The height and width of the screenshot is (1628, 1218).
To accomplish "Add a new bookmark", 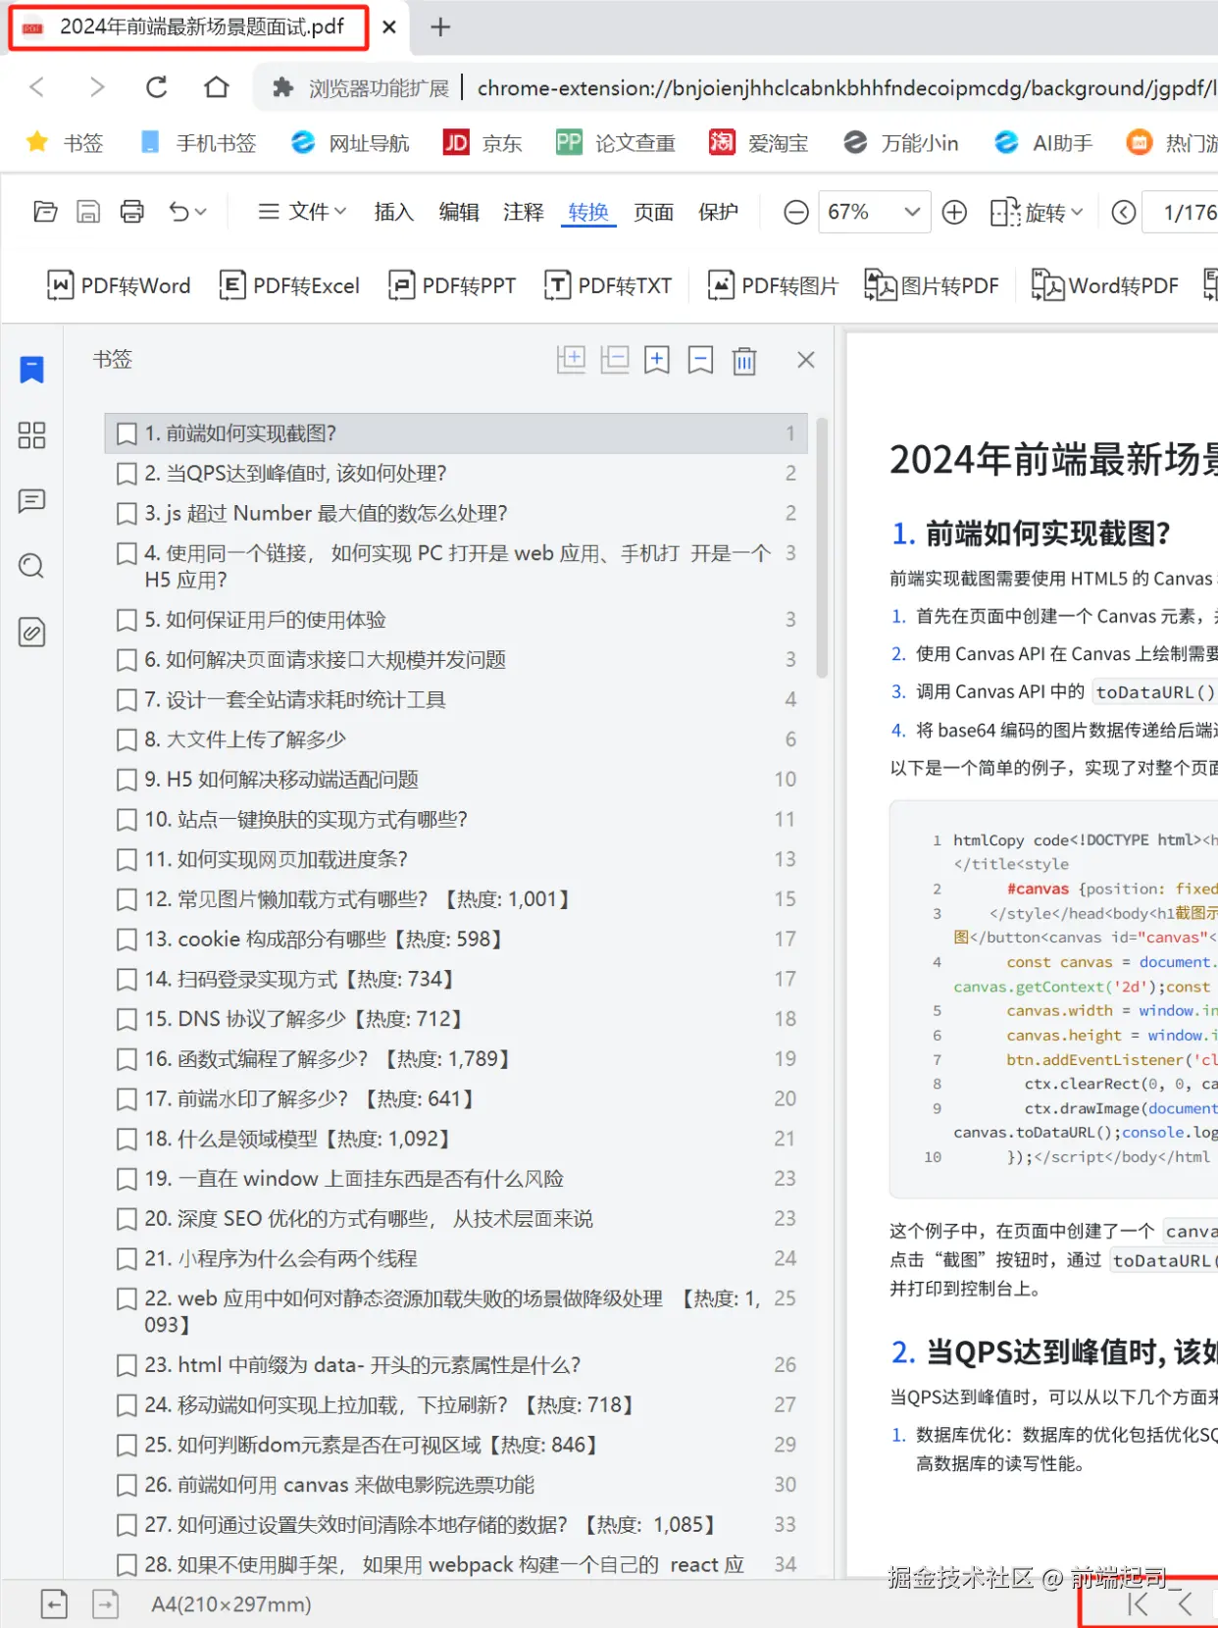I will (x=657, y=360).
